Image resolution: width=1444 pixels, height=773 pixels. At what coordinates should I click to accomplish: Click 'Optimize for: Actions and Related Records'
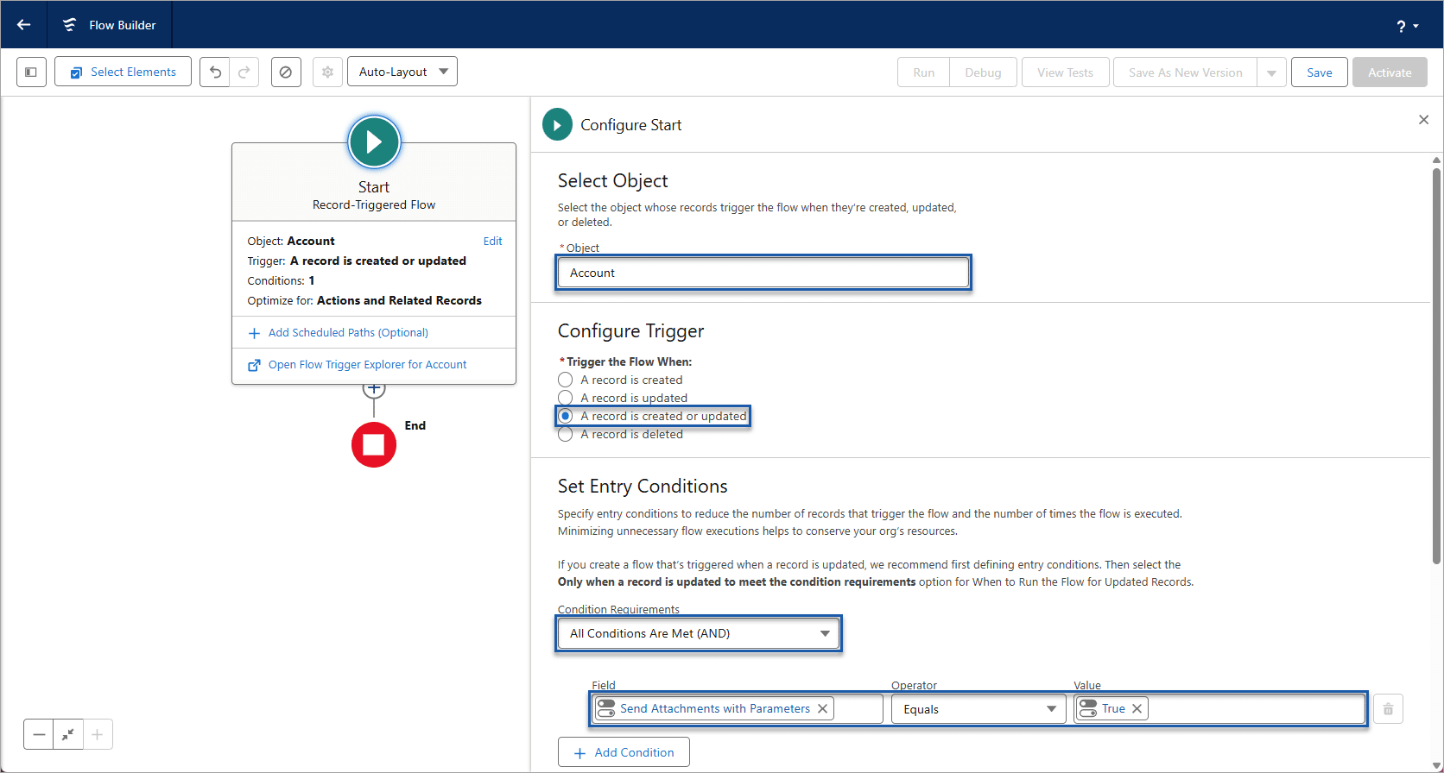pyautogui.click(x=364, y=301)
